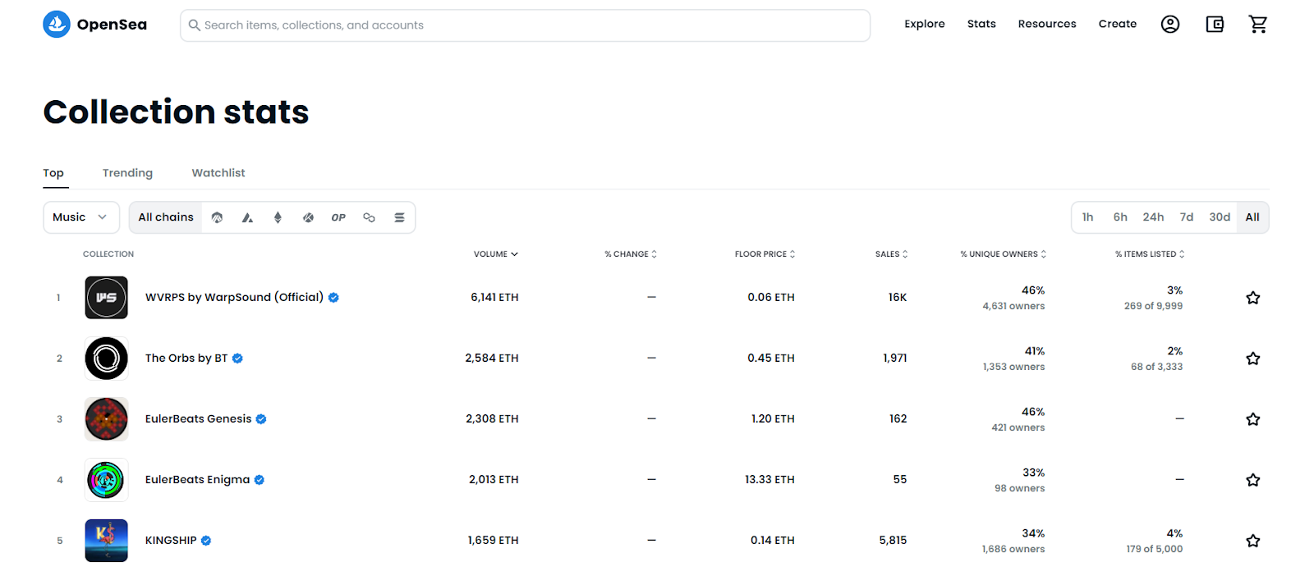1314x571 pixels.
Task: Click the 179 of 5,000 listed text
Action: [x=1155, y=549]
